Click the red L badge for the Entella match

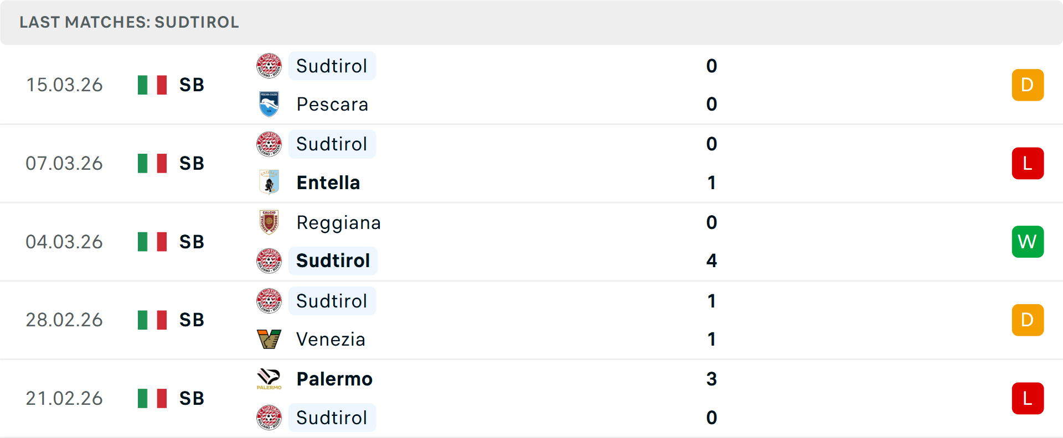(1028, 163)
